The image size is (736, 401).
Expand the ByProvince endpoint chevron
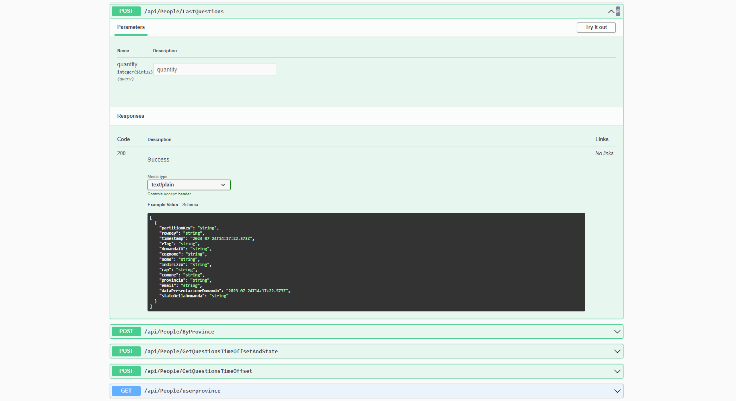[x=617, y=331]
